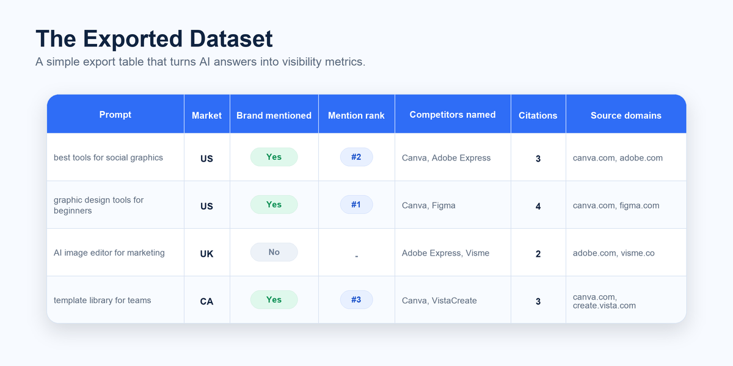733x366 pixels.
Task: Select the 'adobe.com, visme.co' source domains
Action: click(x=613, y=253)
